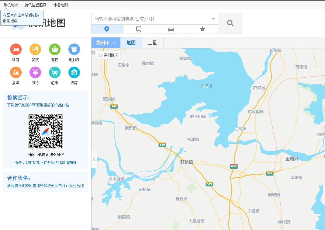The image size is (325, 230).
Task: Click the search input field
Action: (151, 19)
